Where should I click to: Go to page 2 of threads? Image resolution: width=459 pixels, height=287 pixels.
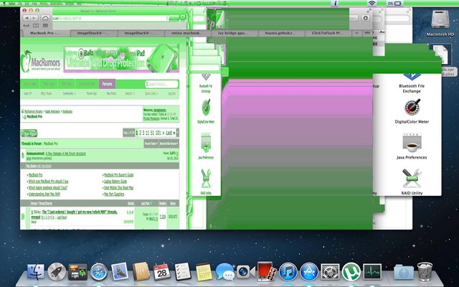(141, 133)
